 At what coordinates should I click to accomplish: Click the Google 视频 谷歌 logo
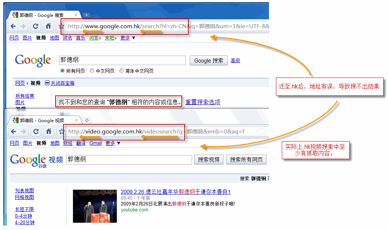pyautogui.click(x=37, y=161)
